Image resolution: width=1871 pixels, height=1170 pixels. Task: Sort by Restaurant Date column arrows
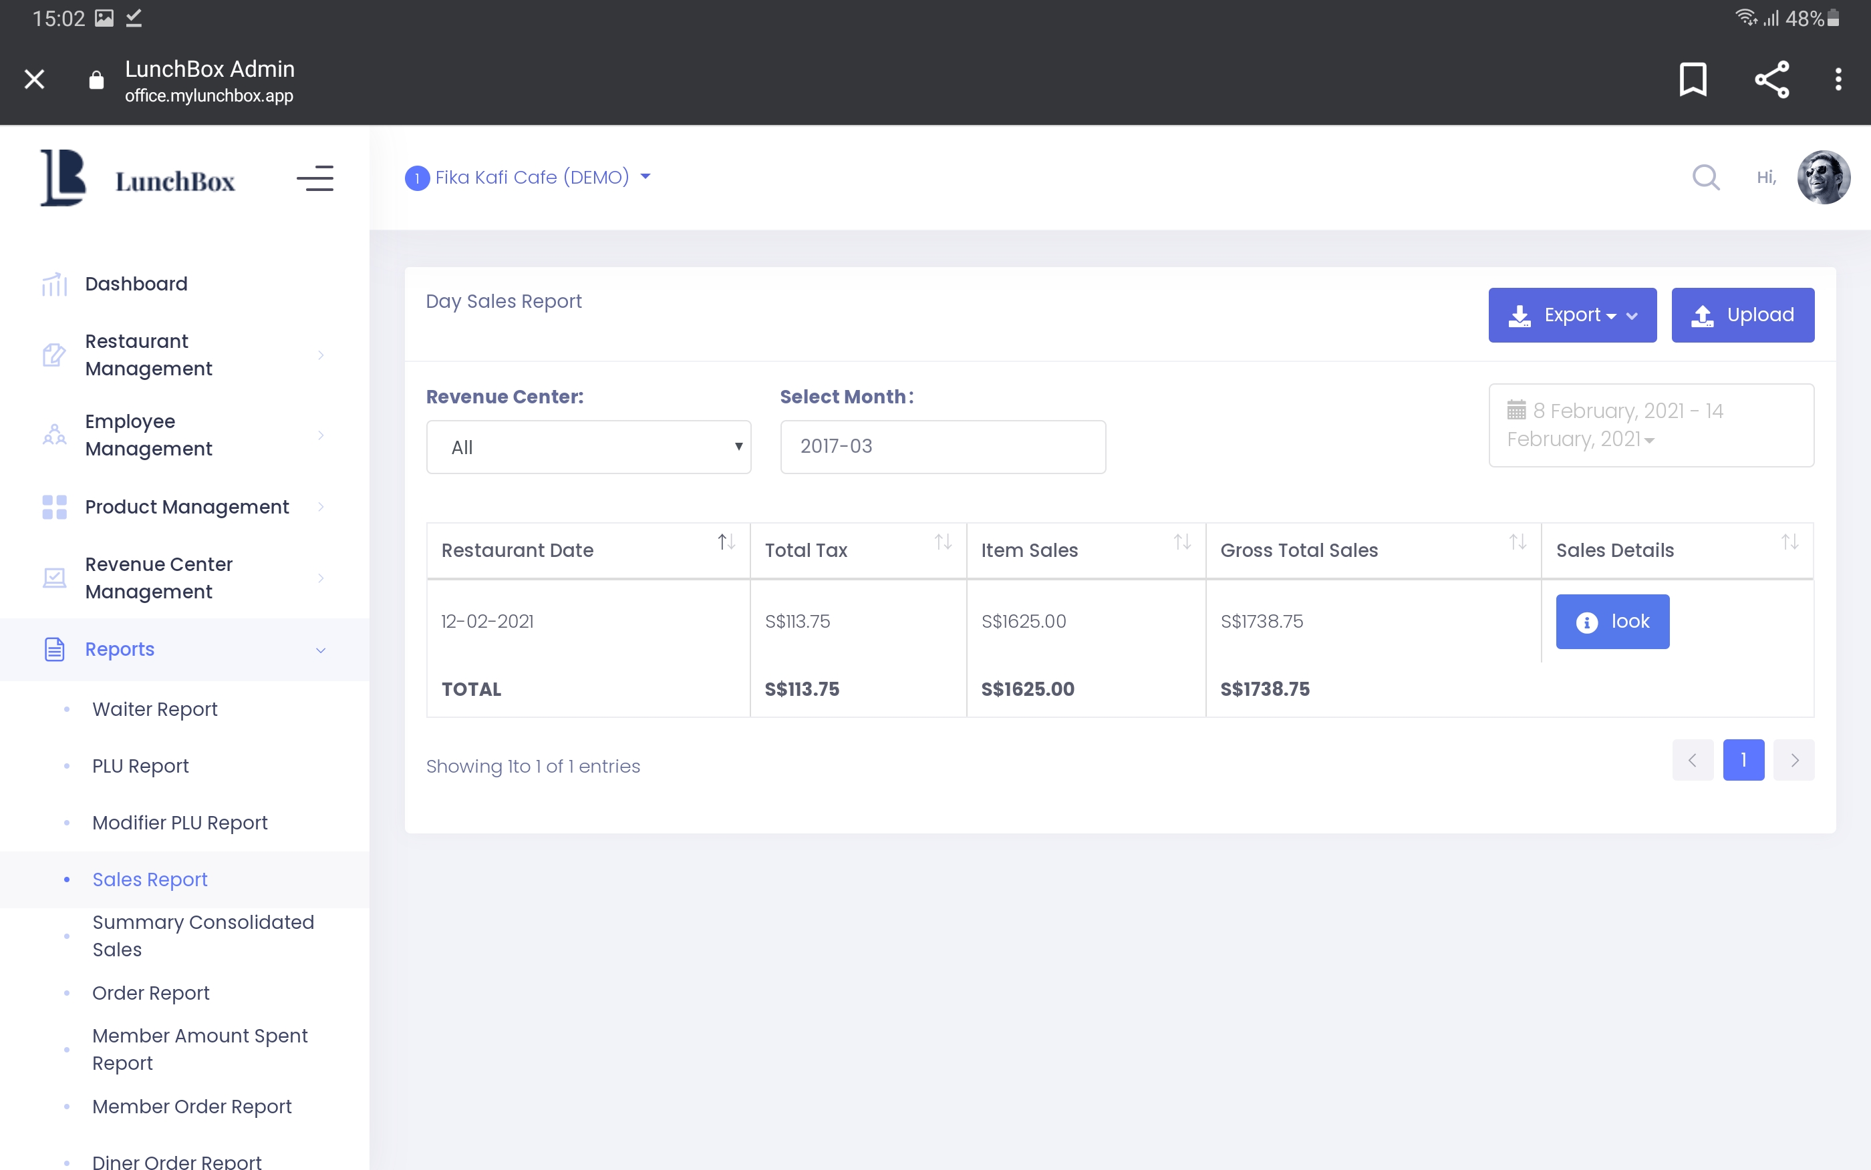point(725,542)
